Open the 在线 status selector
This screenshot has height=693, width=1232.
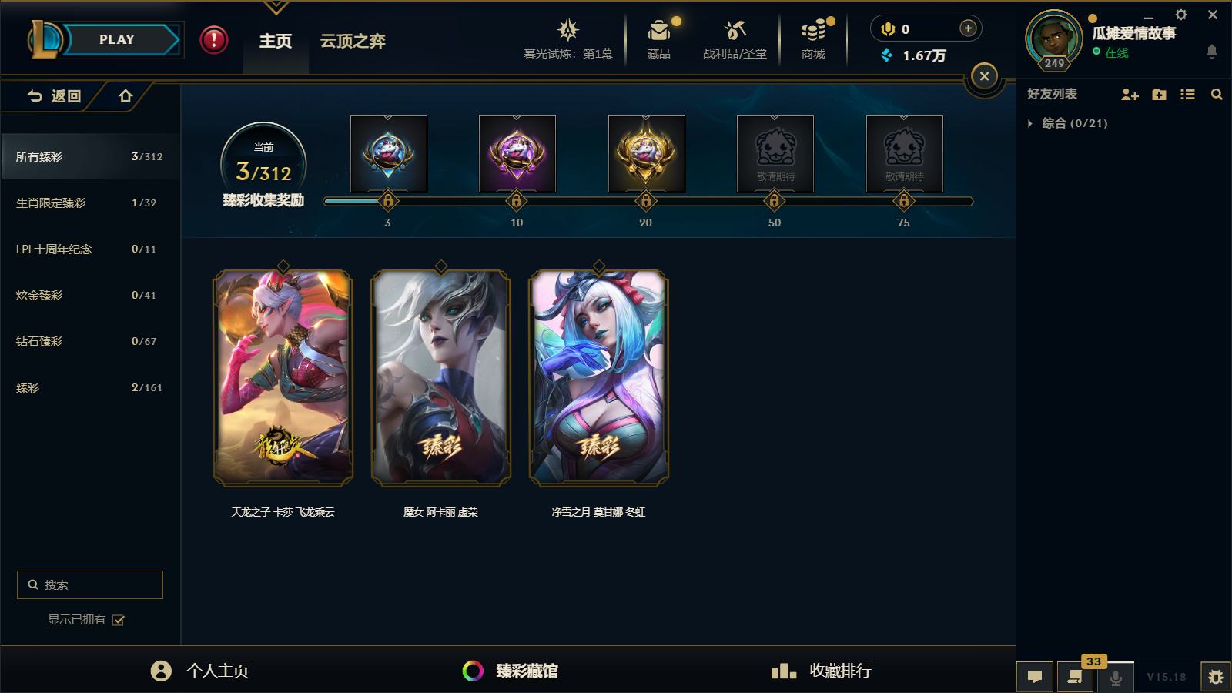click(x=1110, y=52)
